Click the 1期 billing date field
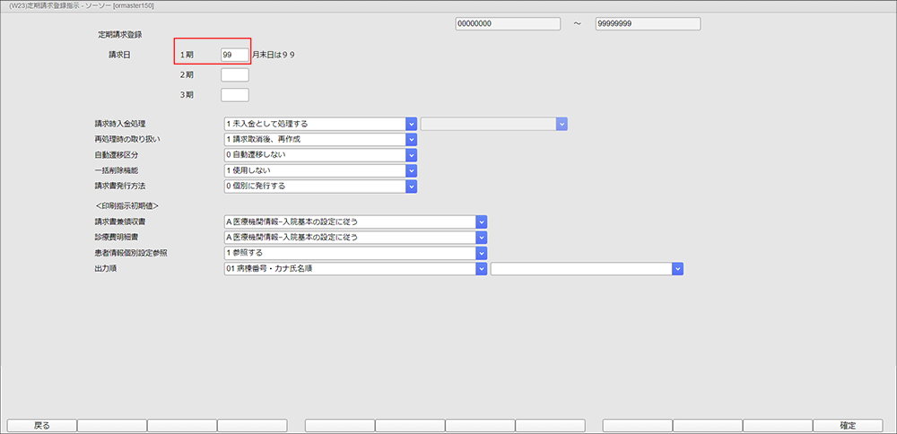Screen dimensions: 897x434 point(234,55)
